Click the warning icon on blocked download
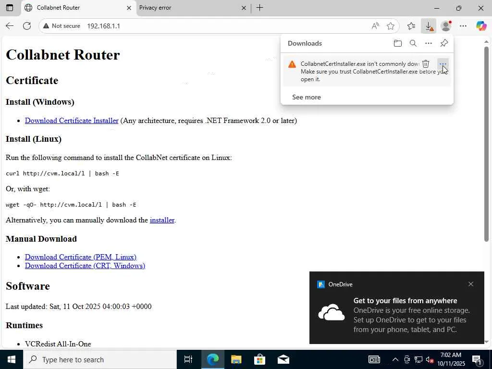Screen dimensions: 492x369 [x=292, y=64]
